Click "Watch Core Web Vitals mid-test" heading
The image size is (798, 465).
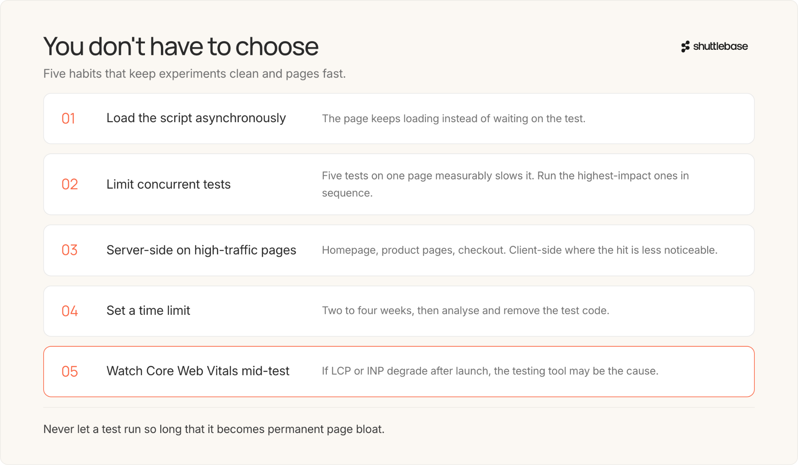(x=198, y=371)
